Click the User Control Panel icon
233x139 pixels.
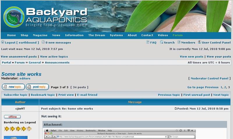click(x=200, y=42)
